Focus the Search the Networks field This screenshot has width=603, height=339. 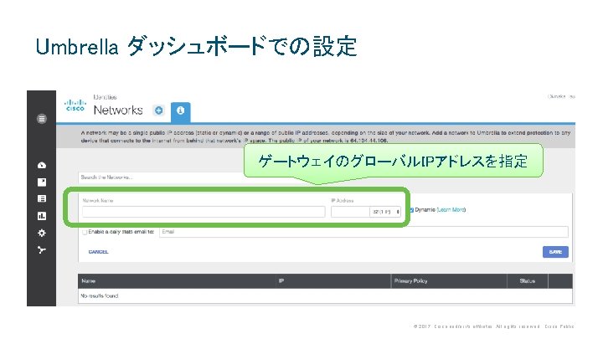click(x=162, y=177)
